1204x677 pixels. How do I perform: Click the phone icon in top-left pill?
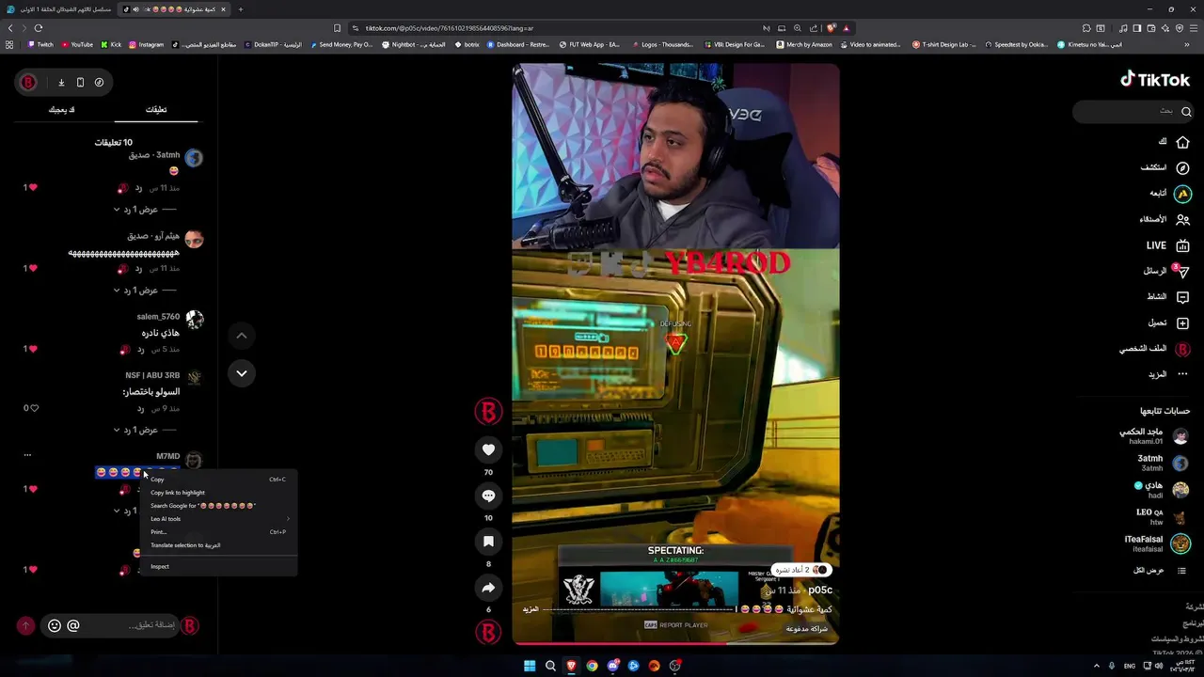(x=80, y=83)
